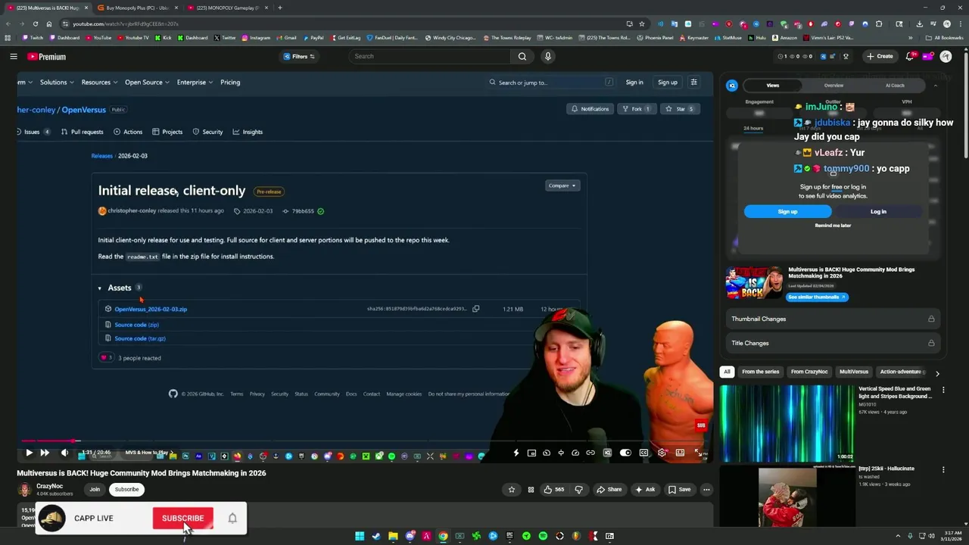
Task: Select the Overview tab in the analytics panel
Action: [833, 86]
